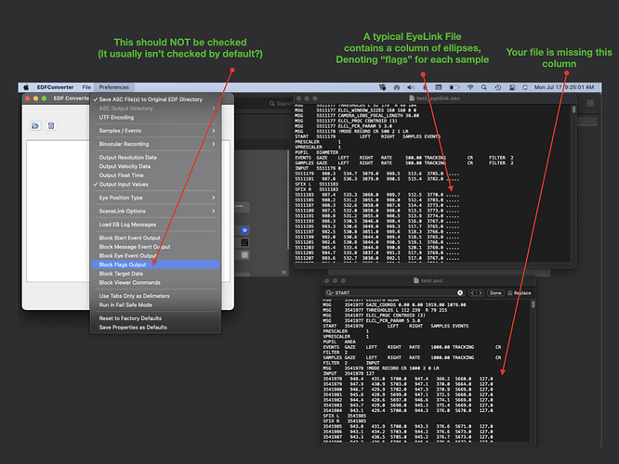Open Control Center from the menu bar
Image resolution: width=619 pixels, height=464 pixels.
click(512, 87)
